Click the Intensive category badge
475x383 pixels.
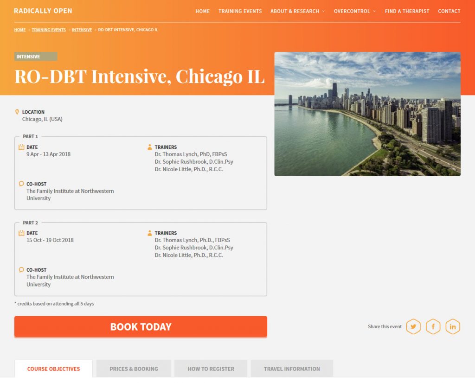coord(36,57)
